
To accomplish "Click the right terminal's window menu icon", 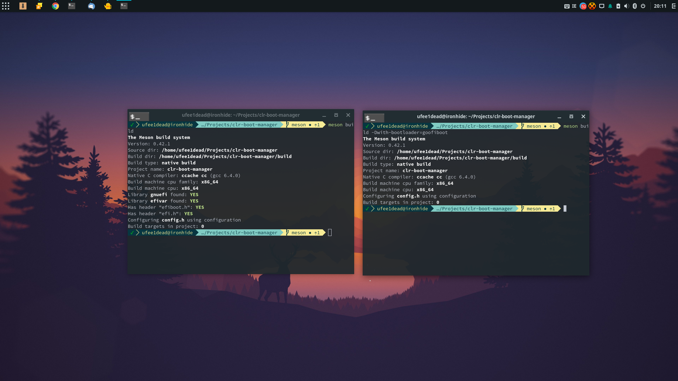I will [x=374, y=118].
